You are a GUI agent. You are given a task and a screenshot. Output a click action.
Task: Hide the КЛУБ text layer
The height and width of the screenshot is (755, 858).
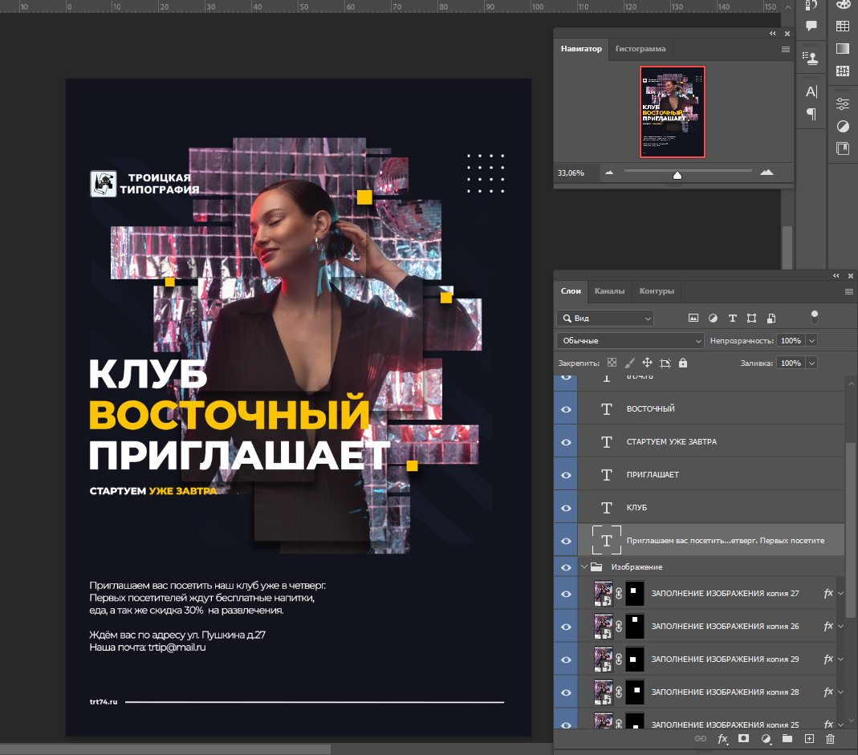(x=567, y=508)
